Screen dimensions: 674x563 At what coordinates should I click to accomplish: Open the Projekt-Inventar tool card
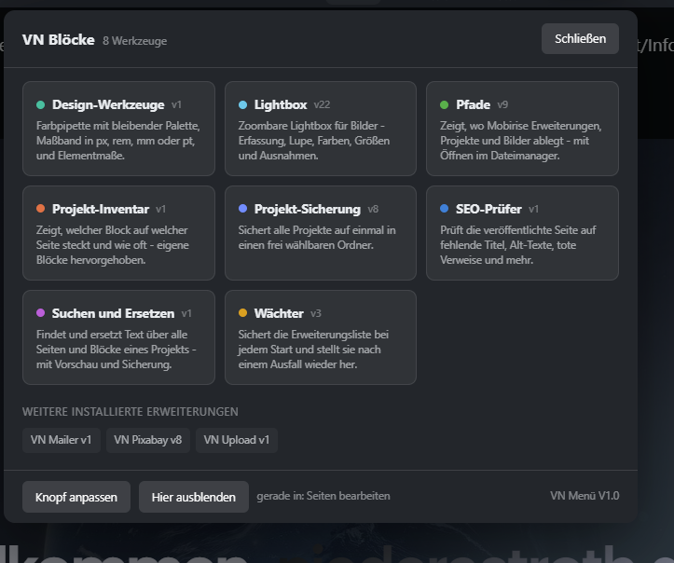(x=118, y=233)
